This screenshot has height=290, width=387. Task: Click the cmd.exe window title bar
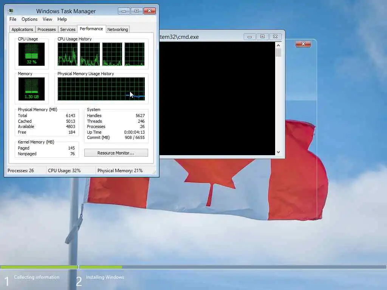pyautogui.click(x=201, y=37)
